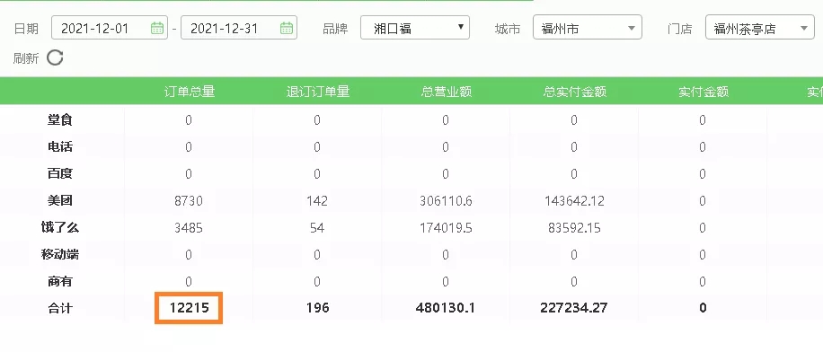Select the 饿了么 revenue value 174019.5

pyautogui.click(x=446, y=228)
